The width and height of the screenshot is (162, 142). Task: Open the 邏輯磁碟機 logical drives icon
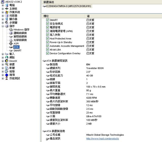coord(11,33)
